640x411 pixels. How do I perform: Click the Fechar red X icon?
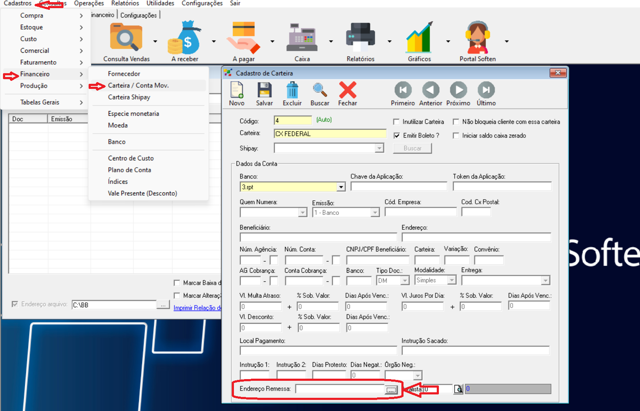(x=348, y=90)
